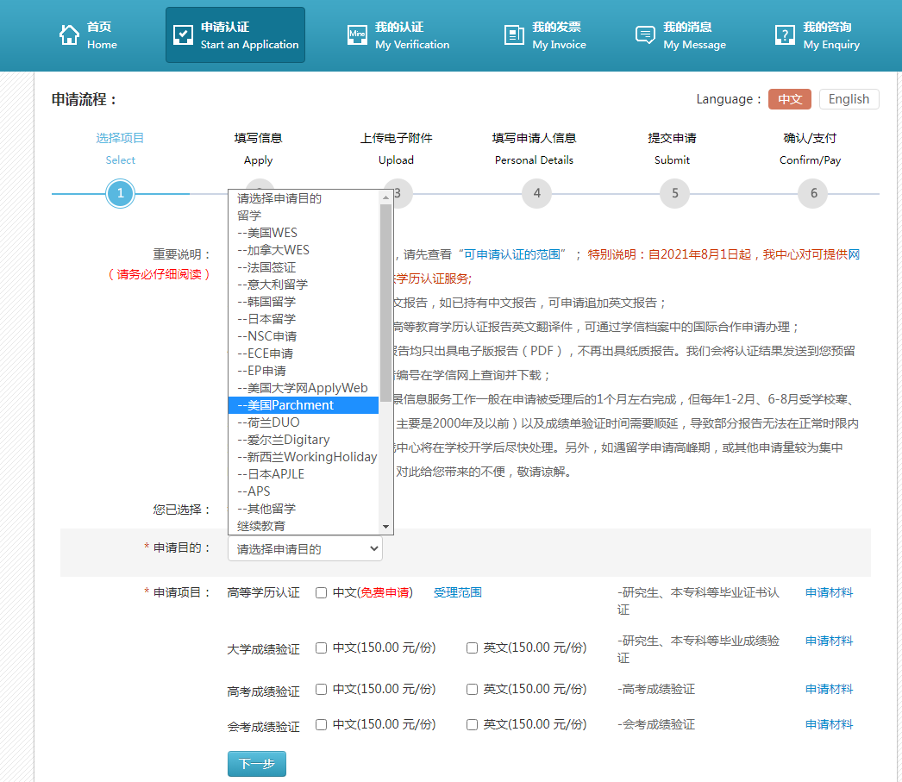Click the purpose list scroll-up arrow
This screenshot has width=902, height=782.
[x=385, y=199]
